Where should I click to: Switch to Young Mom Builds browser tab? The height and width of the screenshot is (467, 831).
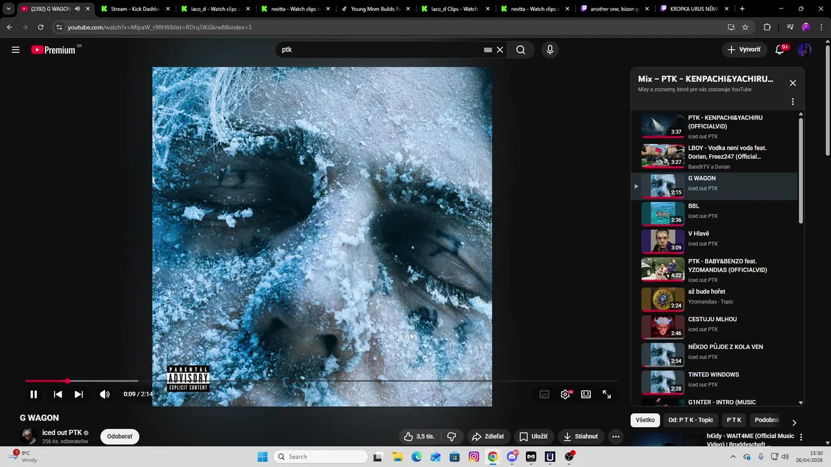(x=375, y=9)
